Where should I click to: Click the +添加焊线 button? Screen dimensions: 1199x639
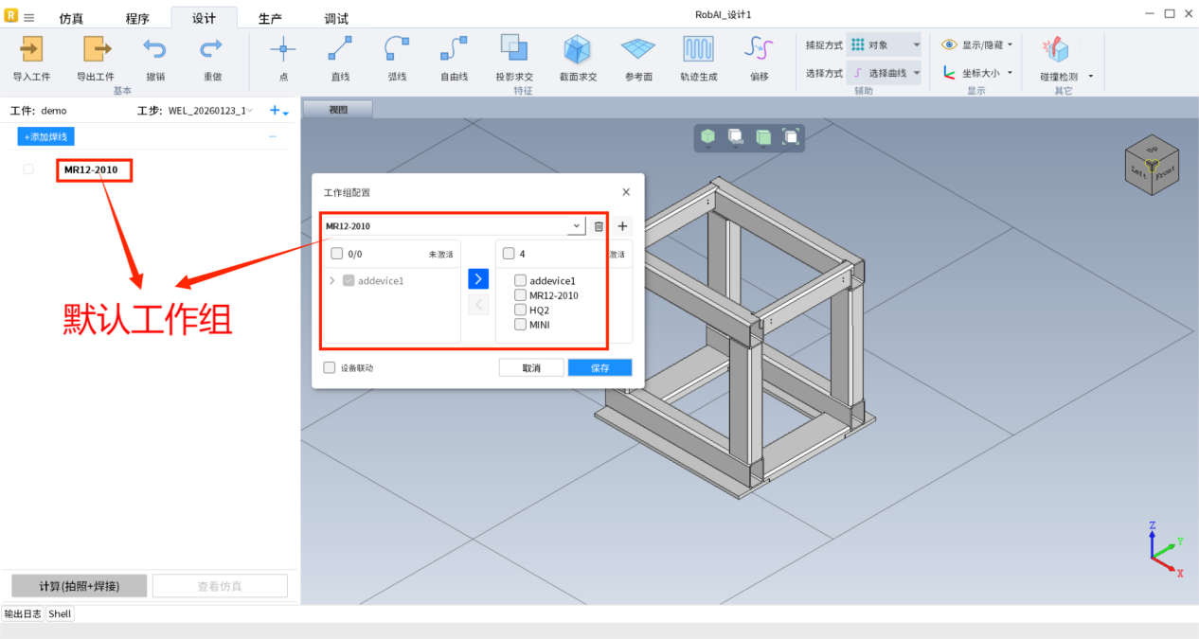click(x=45, y=136)
